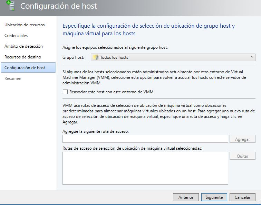Click the 'Reasociar este host' checkbox label text
The image size is (261, 205).
[x=111, y=92]
